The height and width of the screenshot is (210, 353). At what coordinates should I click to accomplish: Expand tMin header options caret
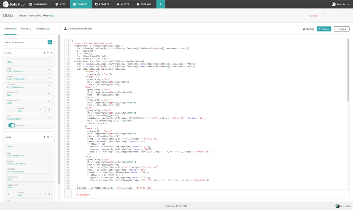[x=51, y=52]
